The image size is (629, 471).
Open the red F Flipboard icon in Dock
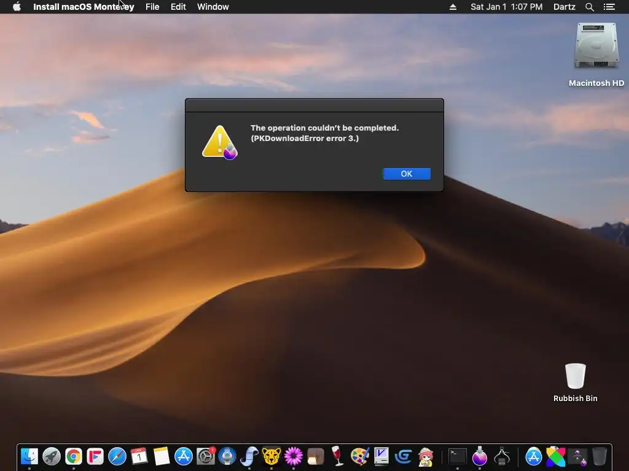pos(95,456)
